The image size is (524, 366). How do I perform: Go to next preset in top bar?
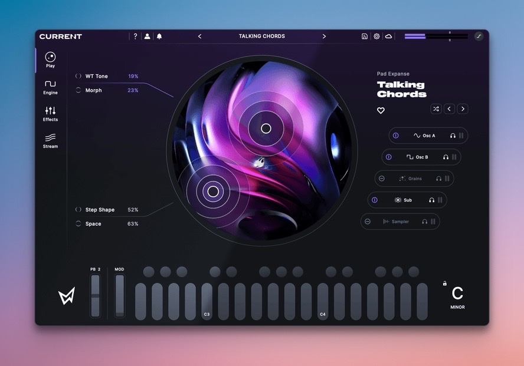[324, 37]
